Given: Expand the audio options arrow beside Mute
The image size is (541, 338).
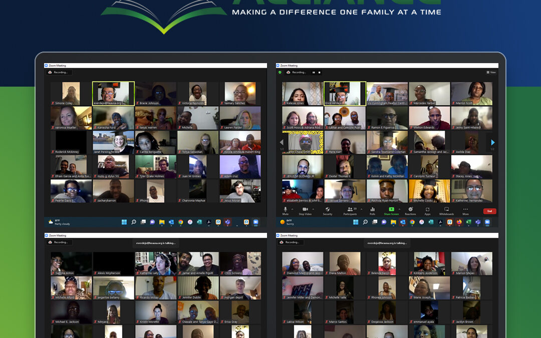Looking at the screenshot, I should pos(293,208).
